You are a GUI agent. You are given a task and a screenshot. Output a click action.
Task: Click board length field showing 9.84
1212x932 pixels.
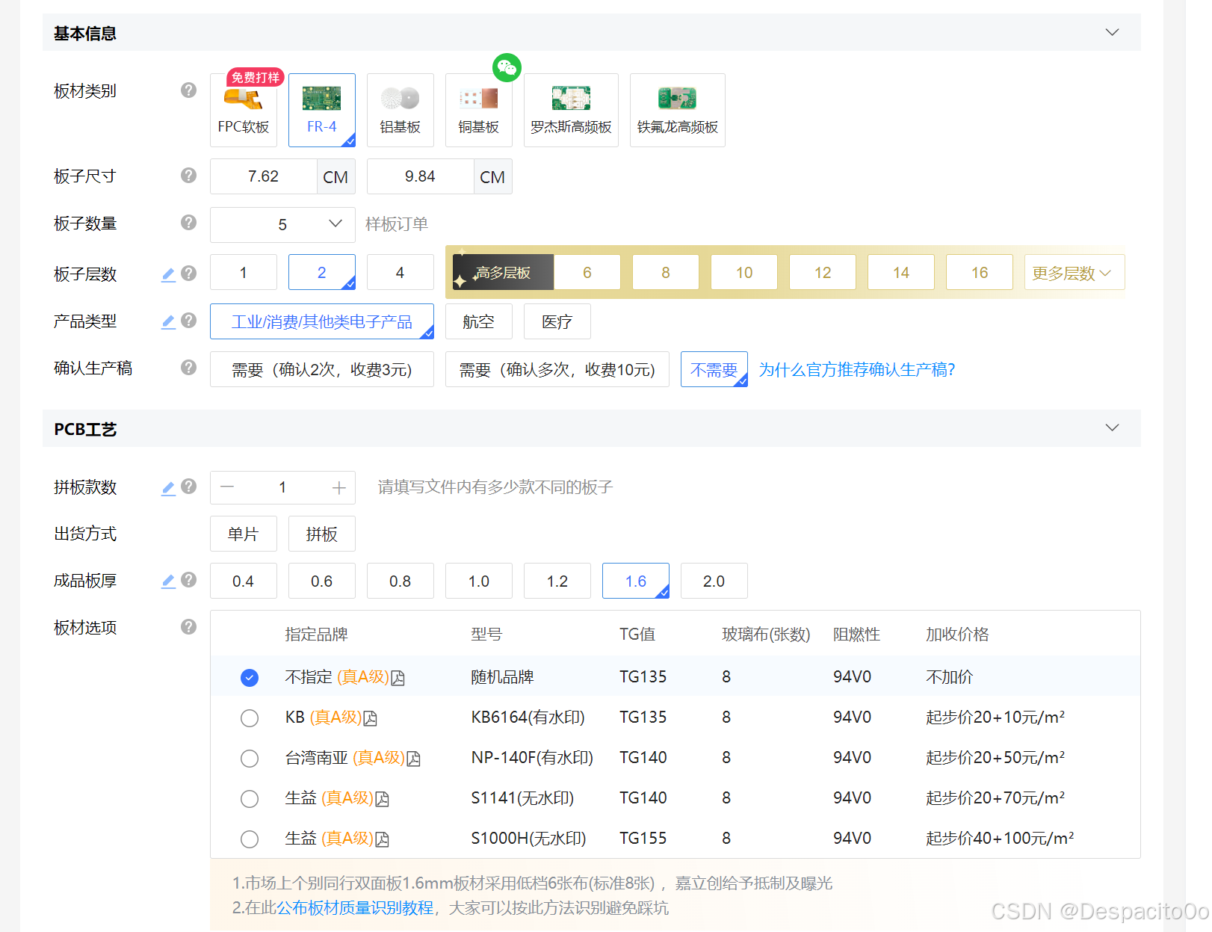[421, 176]
